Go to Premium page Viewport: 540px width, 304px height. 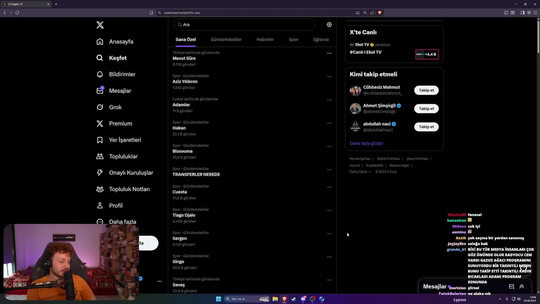(114, 123)
